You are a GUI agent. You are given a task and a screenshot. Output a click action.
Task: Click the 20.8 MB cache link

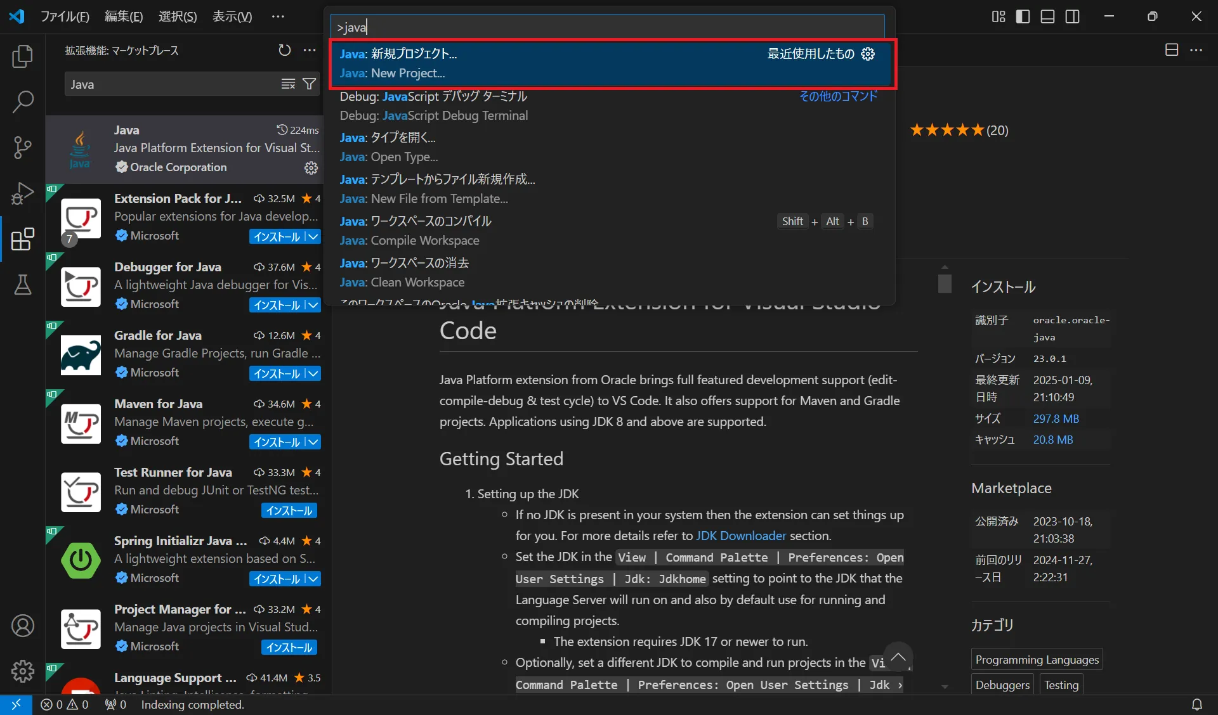pos(1053,439)
